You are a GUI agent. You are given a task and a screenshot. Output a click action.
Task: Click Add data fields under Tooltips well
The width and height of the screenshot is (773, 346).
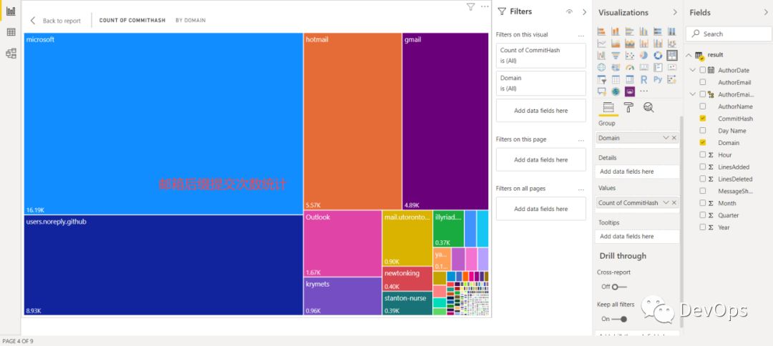pyautogui.click(x=636, y=236)
